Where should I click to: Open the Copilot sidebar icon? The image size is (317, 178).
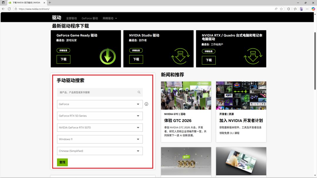[313, 9]
